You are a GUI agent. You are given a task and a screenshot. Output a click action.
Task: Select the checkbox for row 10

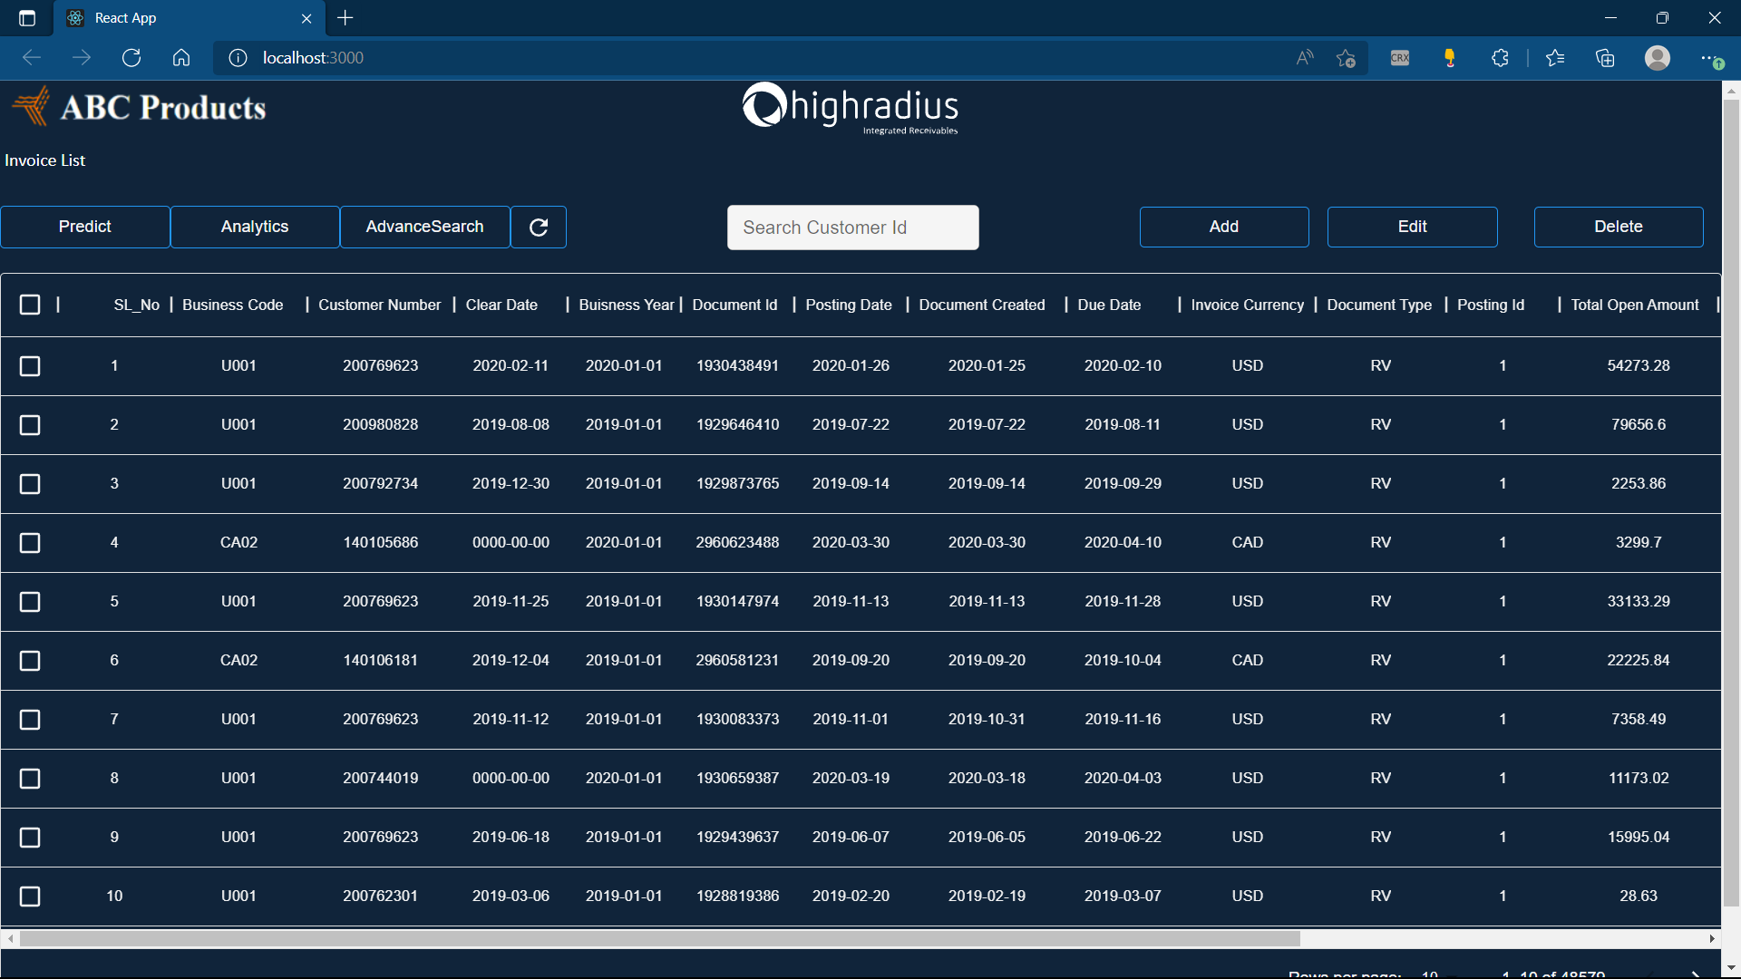point(30,897)
